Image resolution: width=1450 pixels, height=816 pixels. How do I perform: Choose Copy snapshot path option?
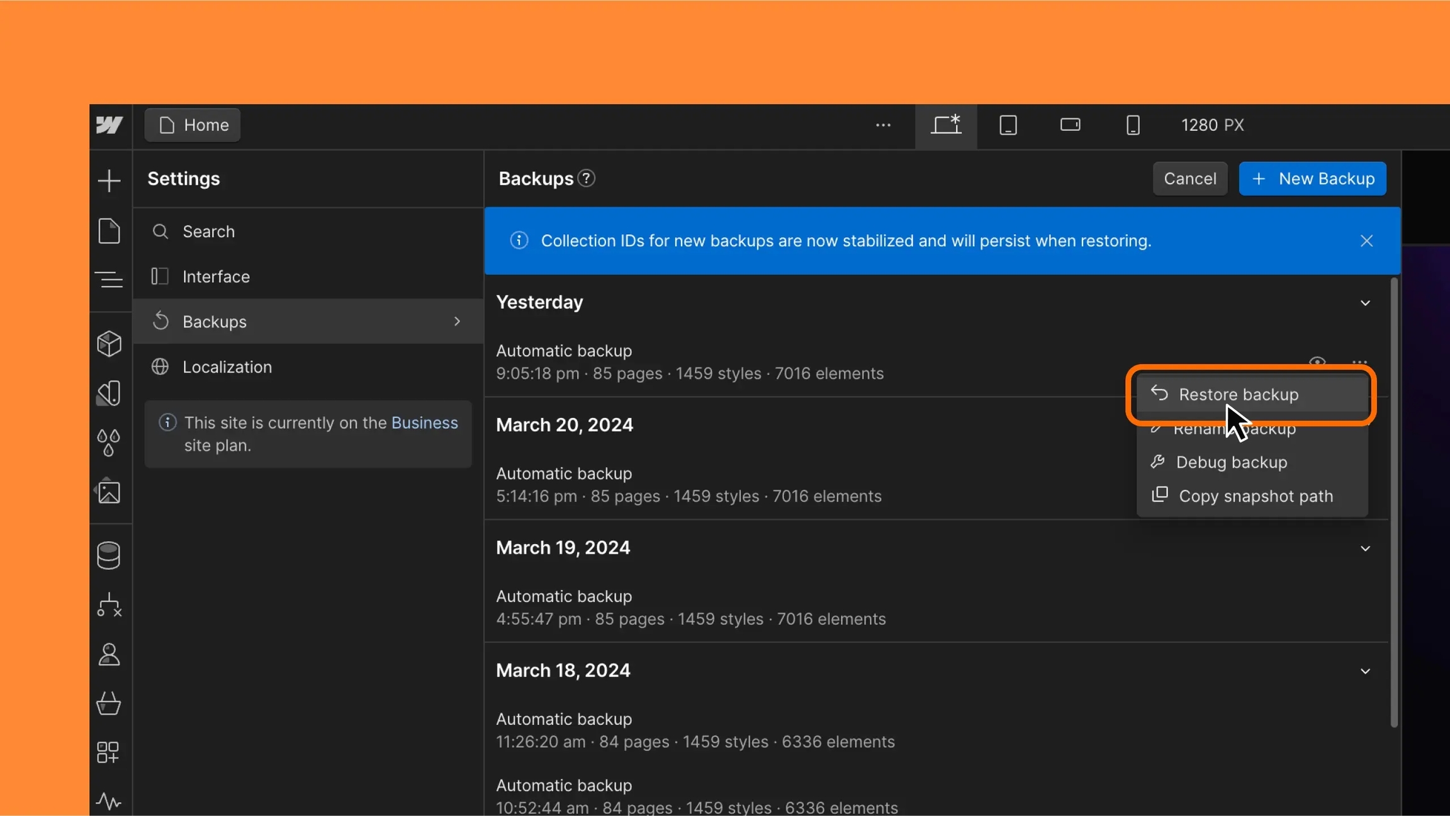(x=1255, y=496)
